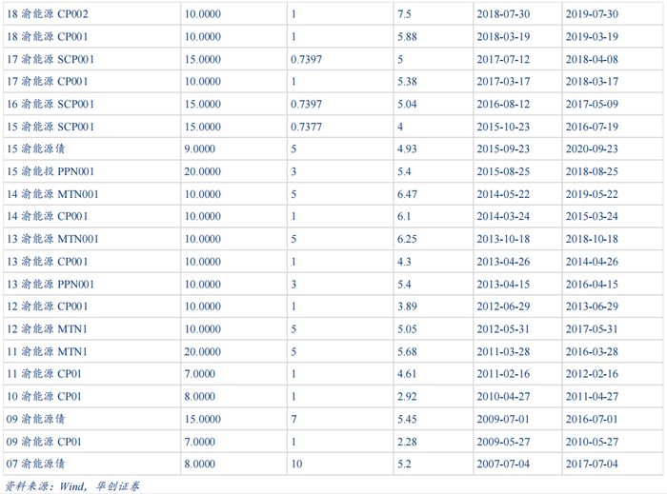Select the bond name 16渝能源SCP001
Screen dimensions: 667x494
point(51,104)
